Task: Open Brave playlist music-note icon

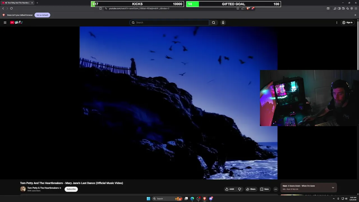Action: click(x=335, y=8)
